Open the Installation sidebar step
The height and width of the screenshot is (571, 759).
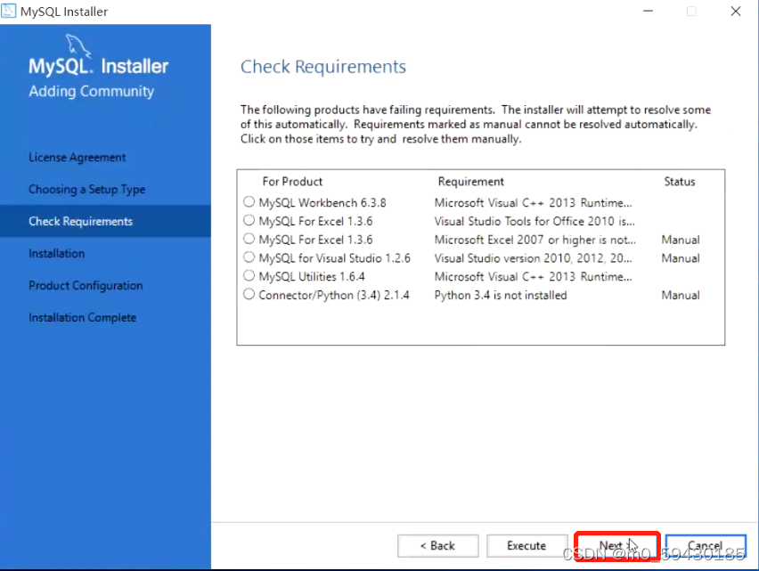57,253
